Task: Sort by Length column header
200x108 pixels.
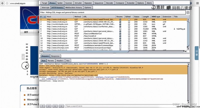Action: [146, 17]
